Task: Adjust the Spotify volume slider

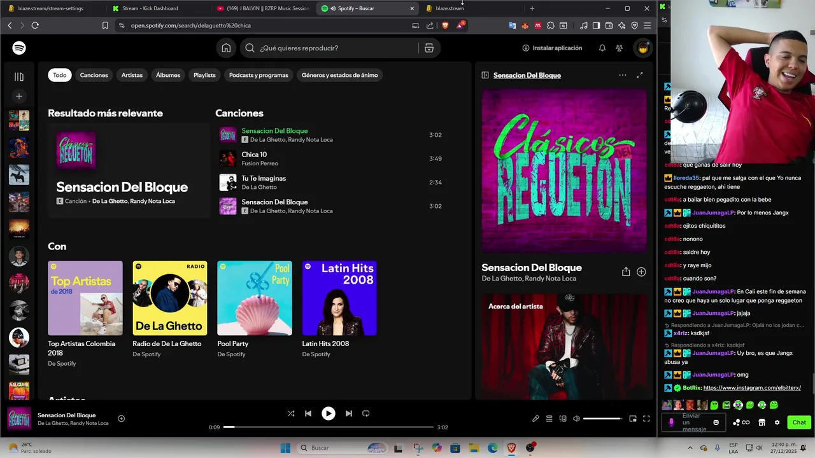Action: [602, 419]
